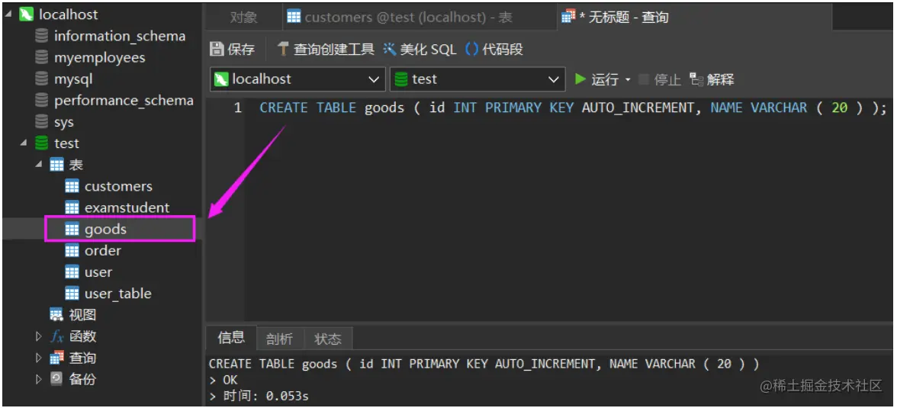Click the 保存 button label

pos(241,50)
